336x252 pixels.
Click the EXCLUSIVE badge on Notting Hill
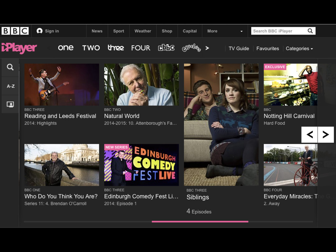coord(275,67)
